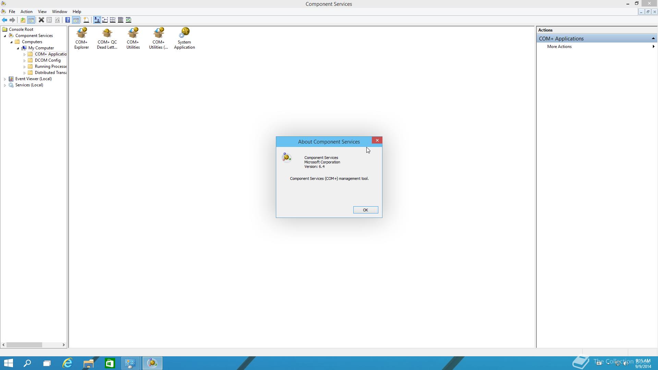Toggle the Show/Hide Console Tree toolbar icon
This screenshot has width=658, height=370.
(31, 20)
